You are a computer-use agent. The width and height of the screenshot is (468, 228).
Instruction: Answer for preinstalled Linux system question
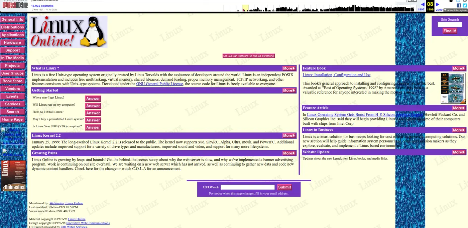(93, 120)
